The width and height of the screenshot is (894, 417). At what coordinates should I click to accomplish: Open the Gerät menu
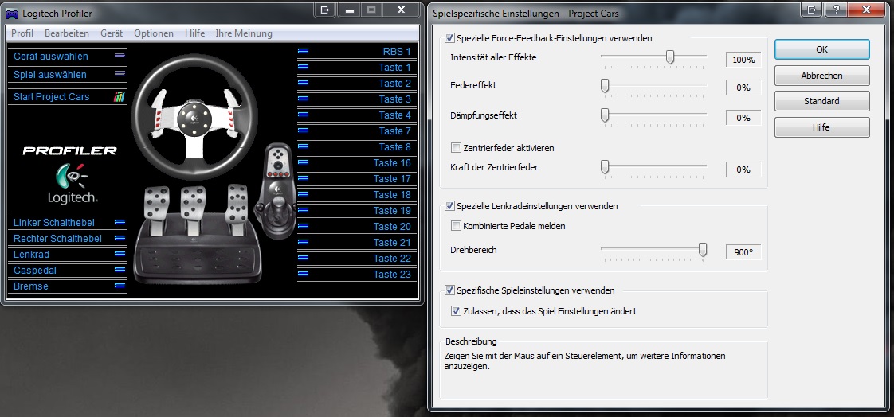112,33
